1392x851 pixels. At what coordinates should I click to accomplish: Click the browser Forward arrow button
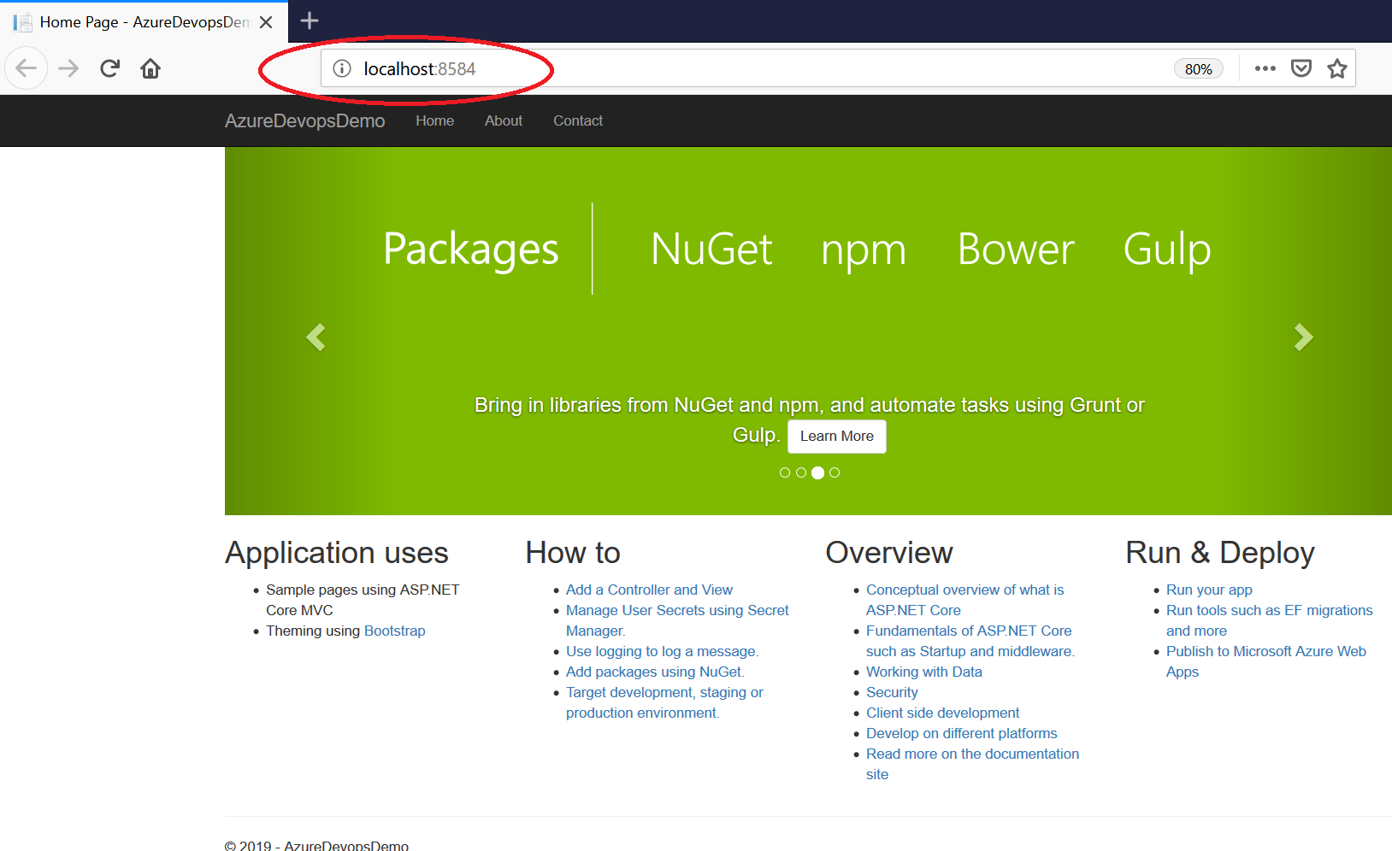tap(68, 68)
